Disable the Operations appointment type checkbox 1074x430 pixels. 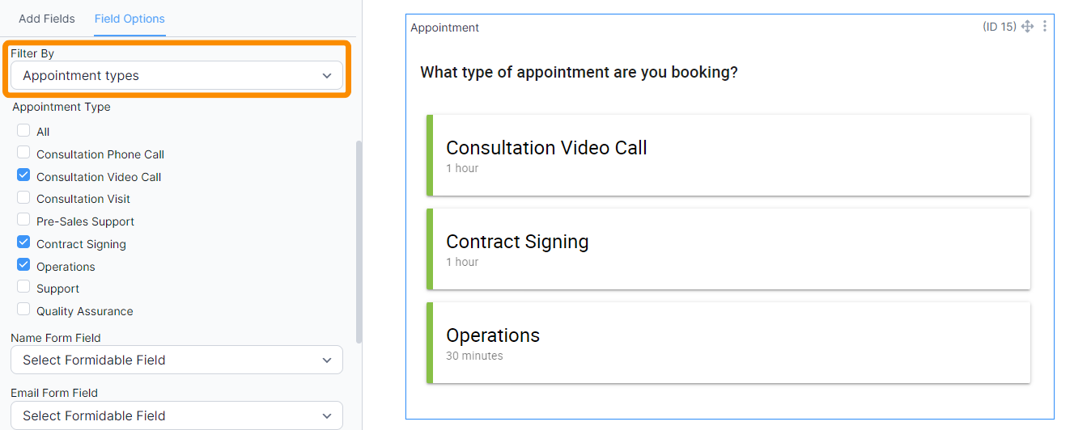point(23,265)
